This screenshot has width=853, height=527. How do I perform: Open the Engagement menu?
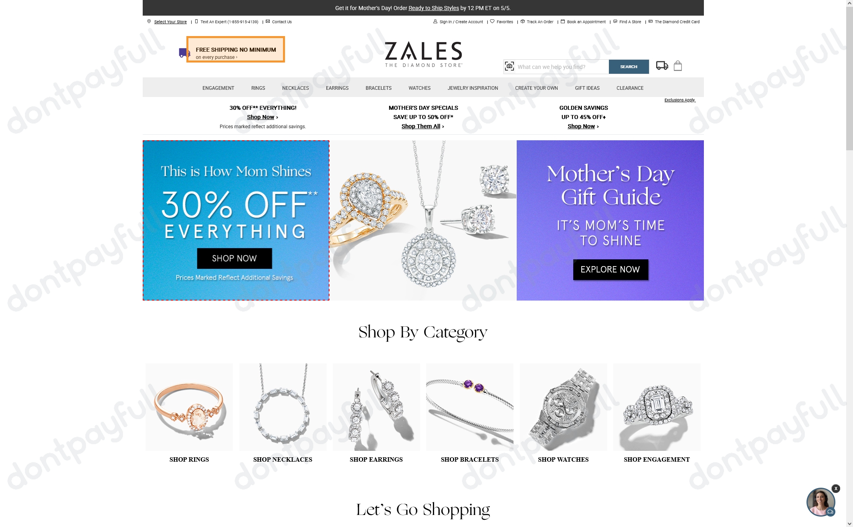[218, 88]
